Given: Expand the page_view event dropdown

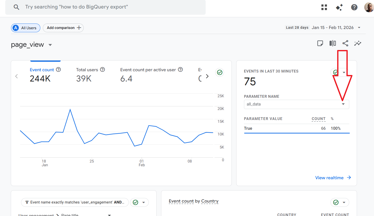Looking at the screenshot, I should pyautogui.click(x=50, y=45).
